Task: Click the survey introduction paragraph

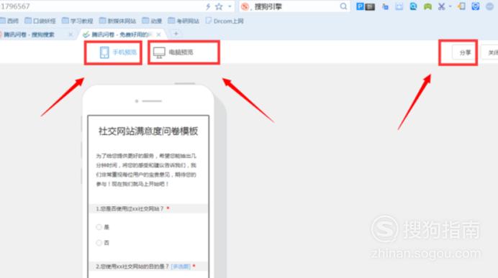Action: point(146,170)
